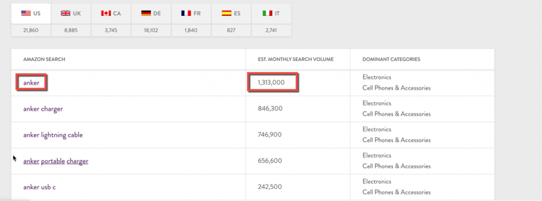Open the "anker" search term link

[x=31, y=83]
